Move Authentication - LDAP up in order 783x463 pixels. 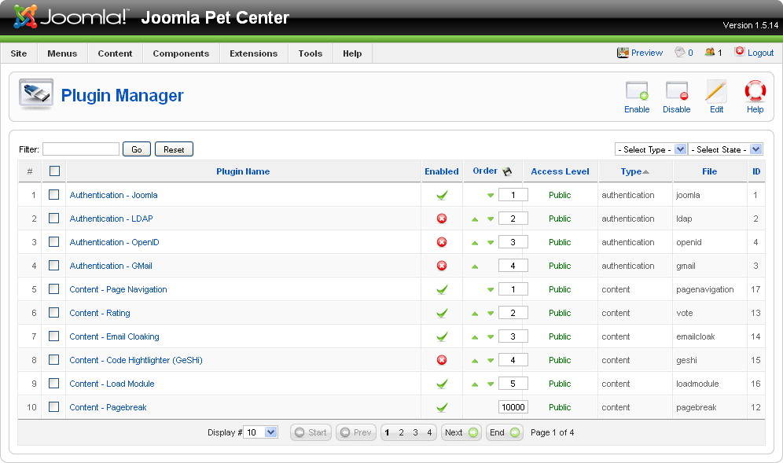[x=475, y=219]
